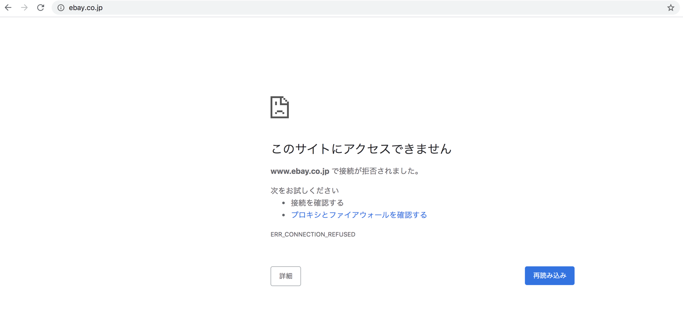Image resolution: width=683 pixels, height=328 pixels.
Task: Click the ERR_CONNECTION_REFUSED error code
Action: [313, 234]
